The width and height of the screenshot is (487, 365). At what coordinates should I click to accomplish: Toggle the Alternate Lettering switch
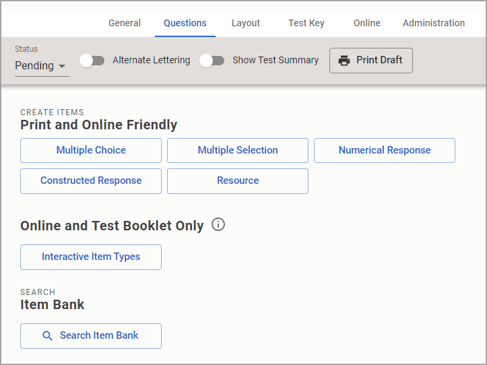[92, 61]
